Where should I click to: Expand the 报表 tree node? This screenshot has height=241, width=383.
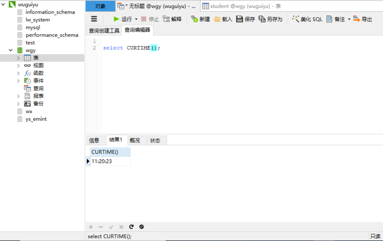point(18,96)
